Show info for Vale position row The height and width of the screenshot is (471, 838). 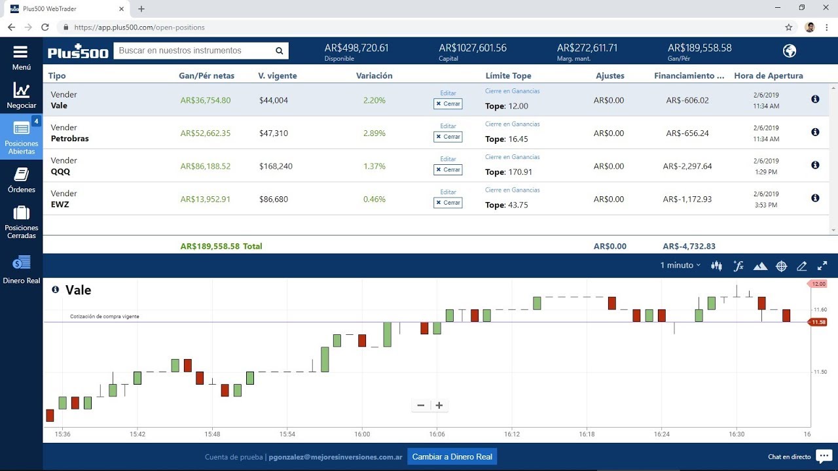(x=815, y=99)
